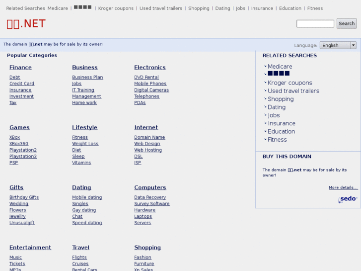Focus the search text field
The height and width of the screenshot is (271, 361).
[315, 24]
